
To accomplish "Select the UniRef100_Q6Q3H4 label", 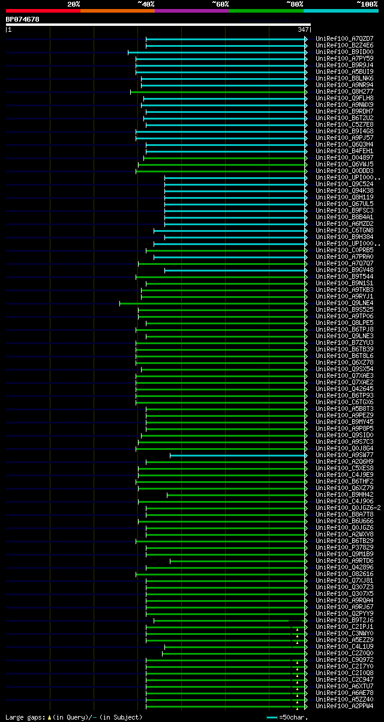I will pyautogui.click(x=344, y=144).
